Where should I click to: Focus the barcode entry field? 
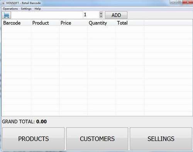coord(47,15)
